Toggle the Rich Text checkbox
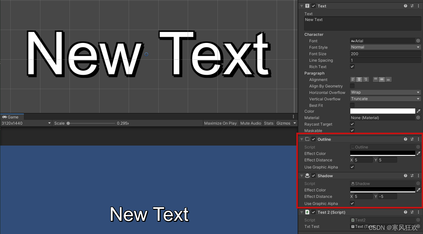423x234 pixels. point(352,66)
